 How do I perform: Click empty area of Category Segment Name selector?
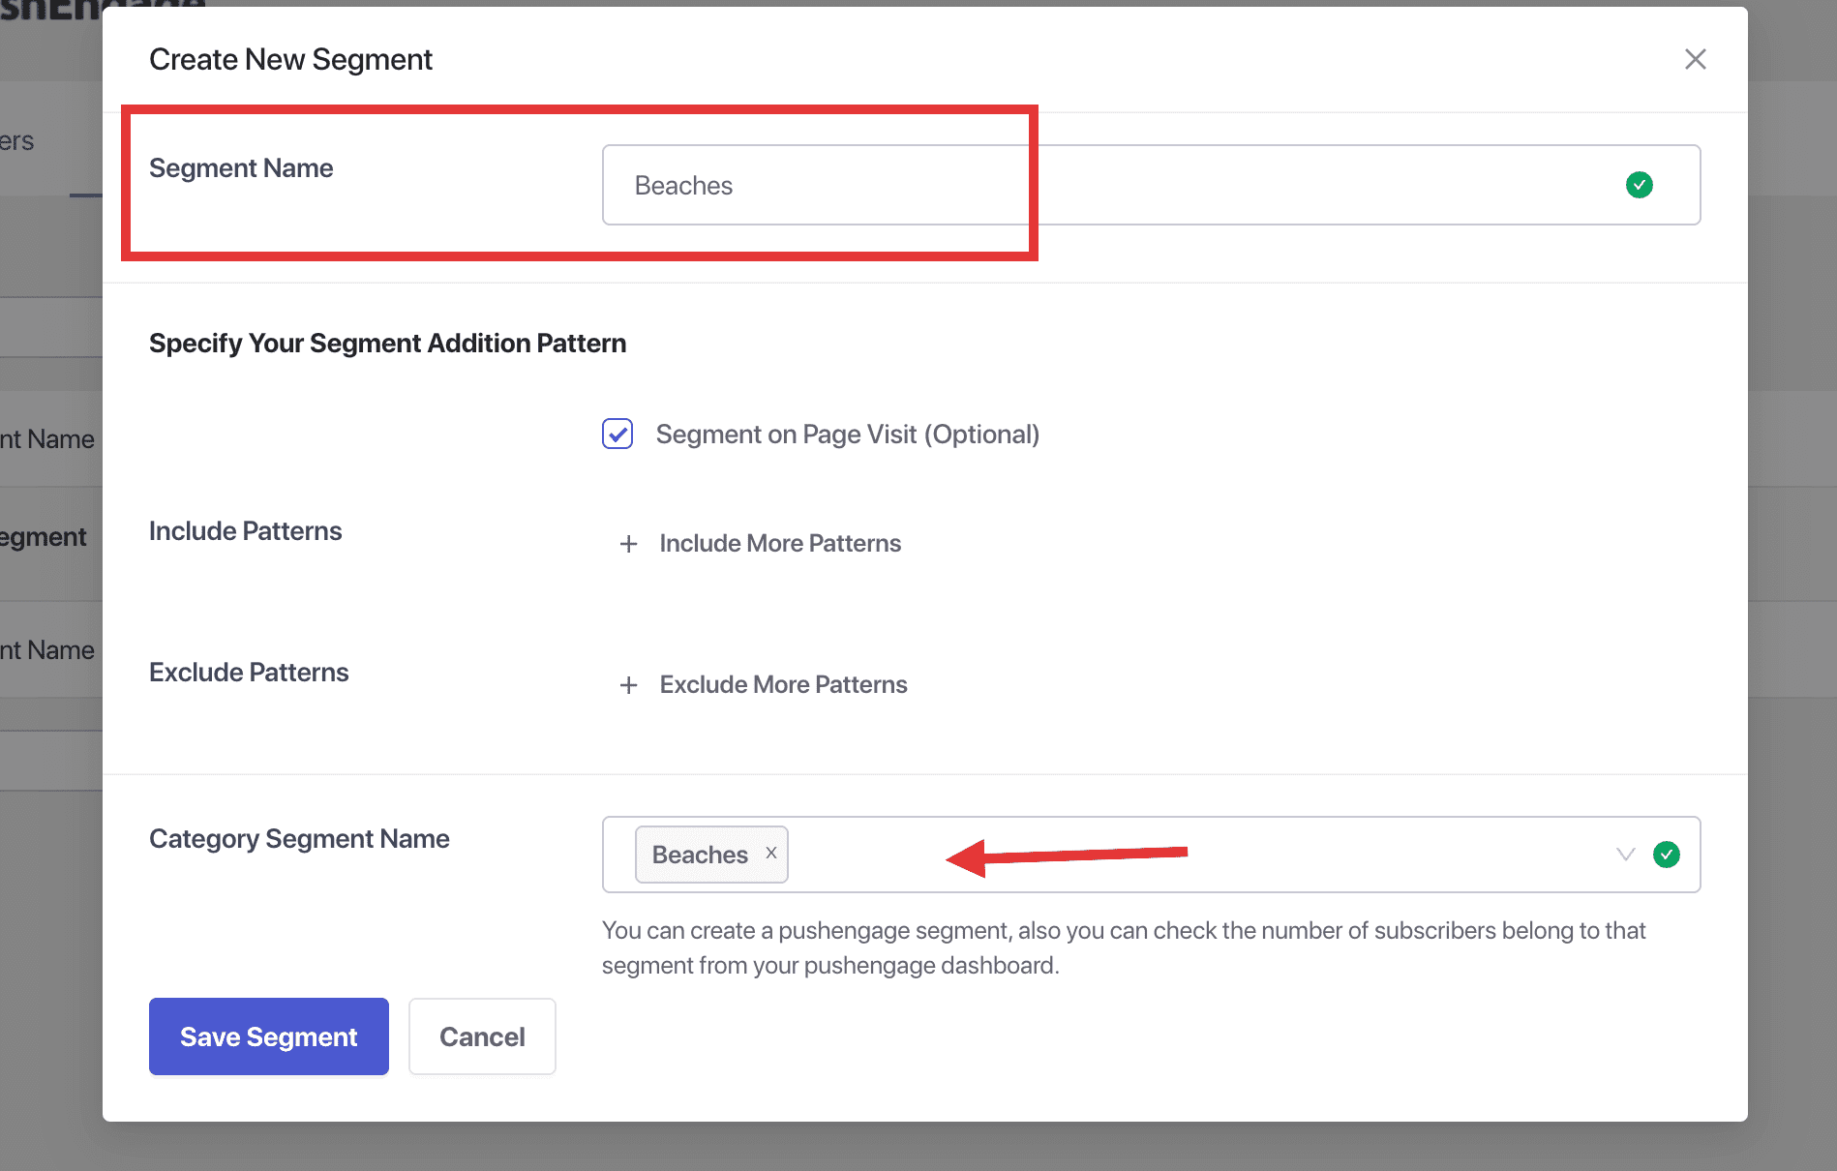coord(1355,855)
